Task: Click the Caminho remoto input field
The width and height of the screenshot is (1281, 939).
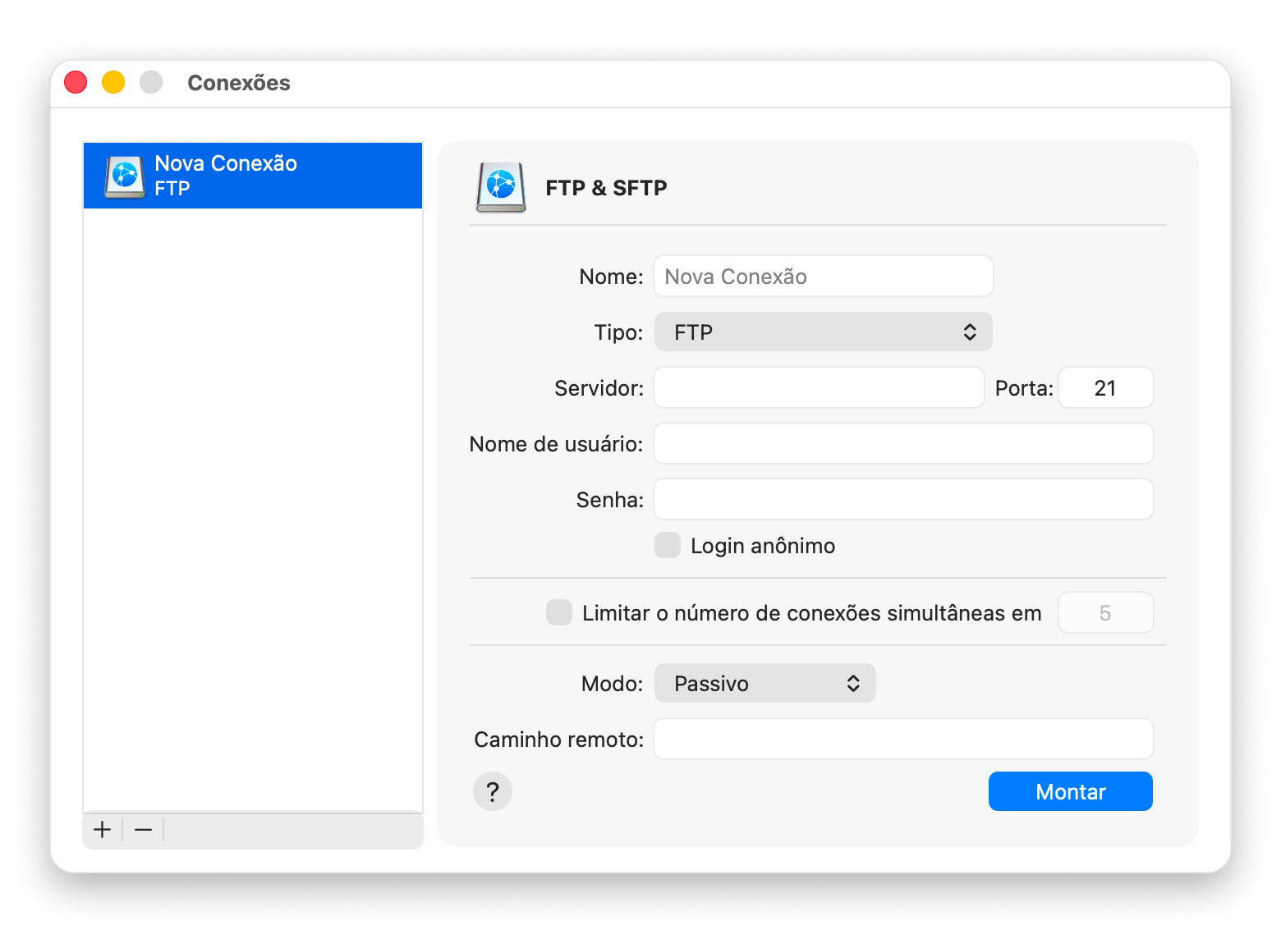Action: (x=903, y=739)
